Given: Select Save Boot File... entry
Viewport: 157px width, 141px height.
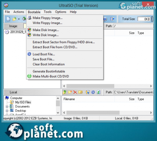Looking at the screenshot, I should tap(65, 59).
